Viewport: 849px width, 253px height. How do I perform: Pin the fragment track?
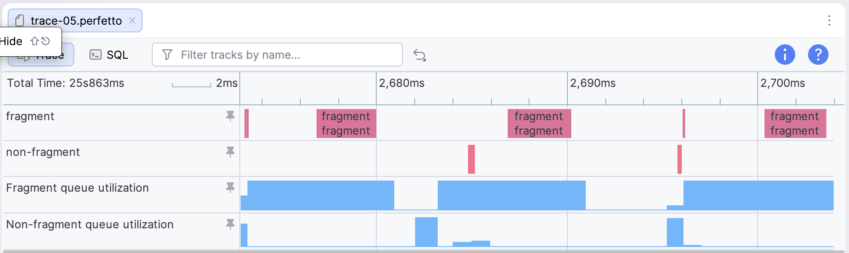click(230, 116)
